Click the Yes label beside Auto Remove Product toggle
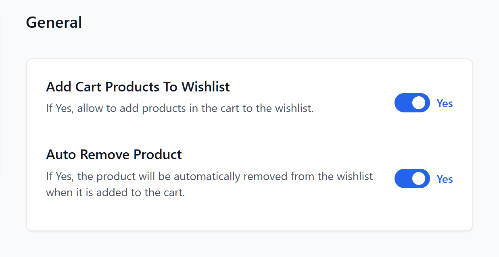 click(445, 179)
